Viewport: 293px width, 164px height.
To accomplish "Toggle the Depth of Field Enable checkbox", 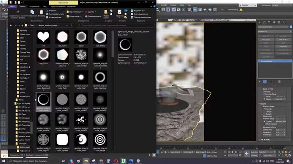I will 264,92.
